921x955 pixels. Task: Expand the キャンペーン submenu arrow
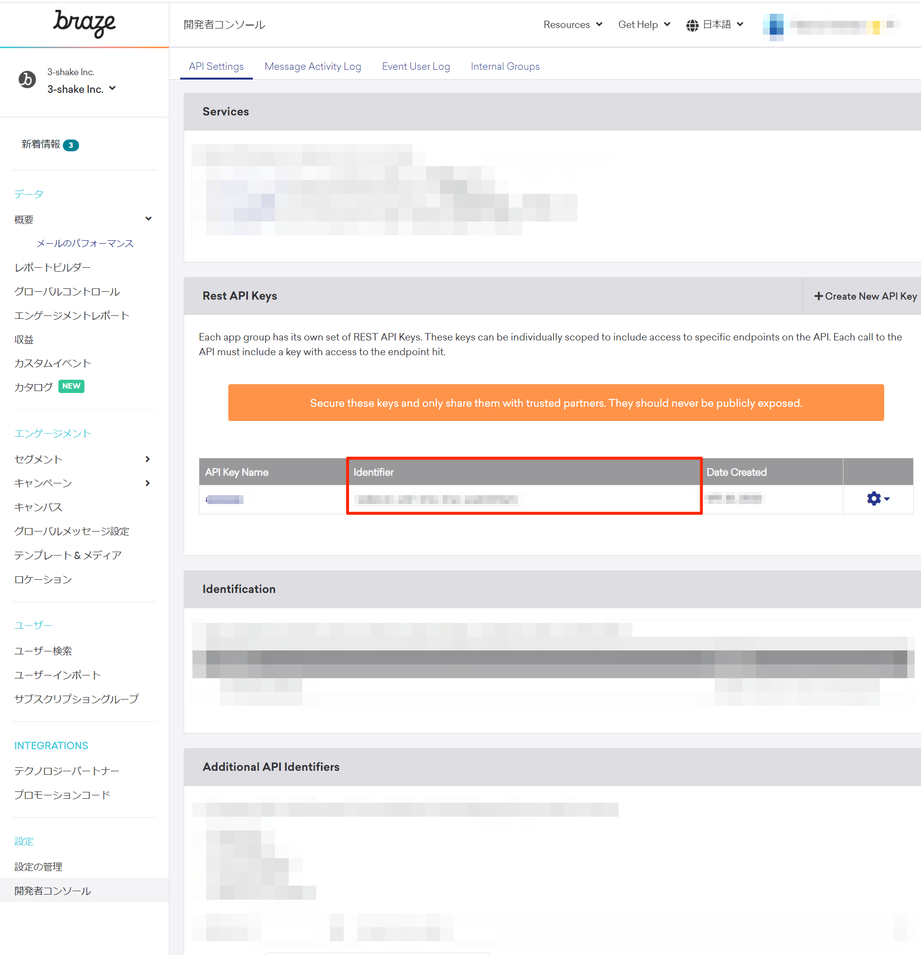point(148,483)
